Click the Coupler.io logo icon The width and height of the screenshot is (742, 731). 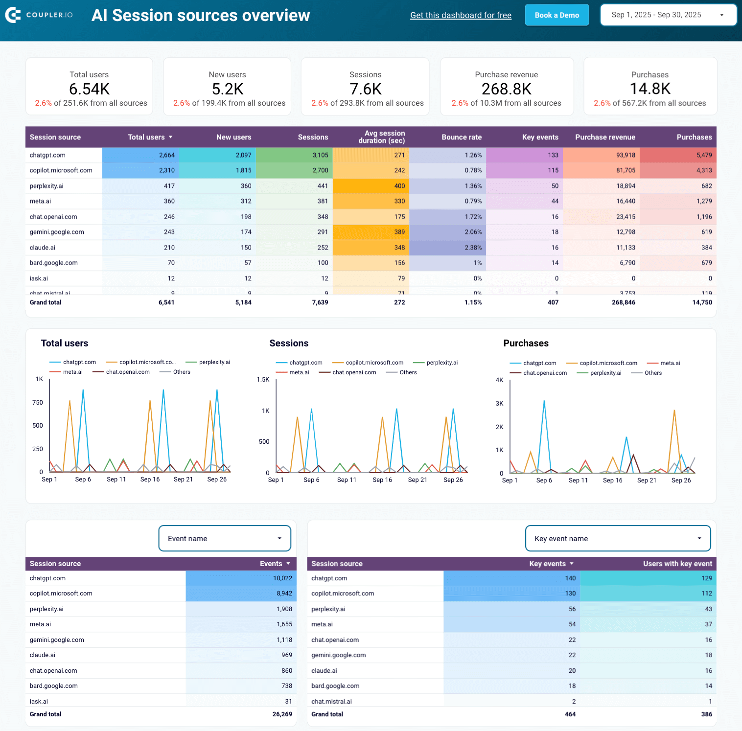[13, 15]
